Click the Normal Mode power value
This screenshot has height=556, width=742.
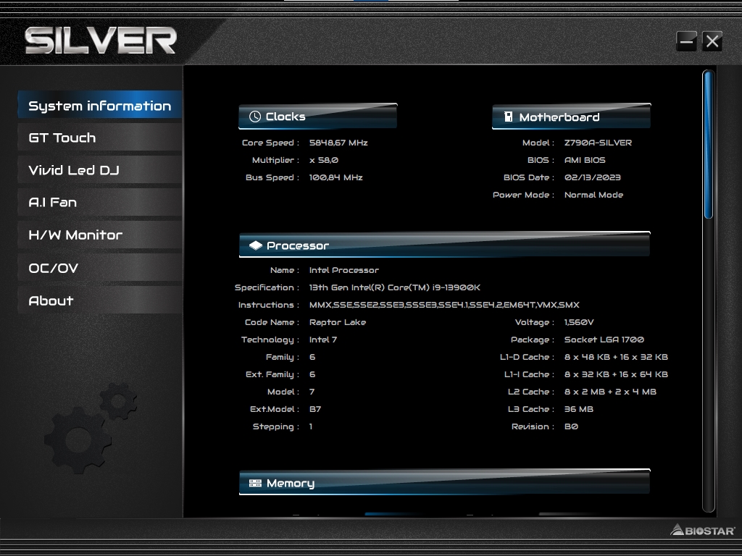coord(594,195)
